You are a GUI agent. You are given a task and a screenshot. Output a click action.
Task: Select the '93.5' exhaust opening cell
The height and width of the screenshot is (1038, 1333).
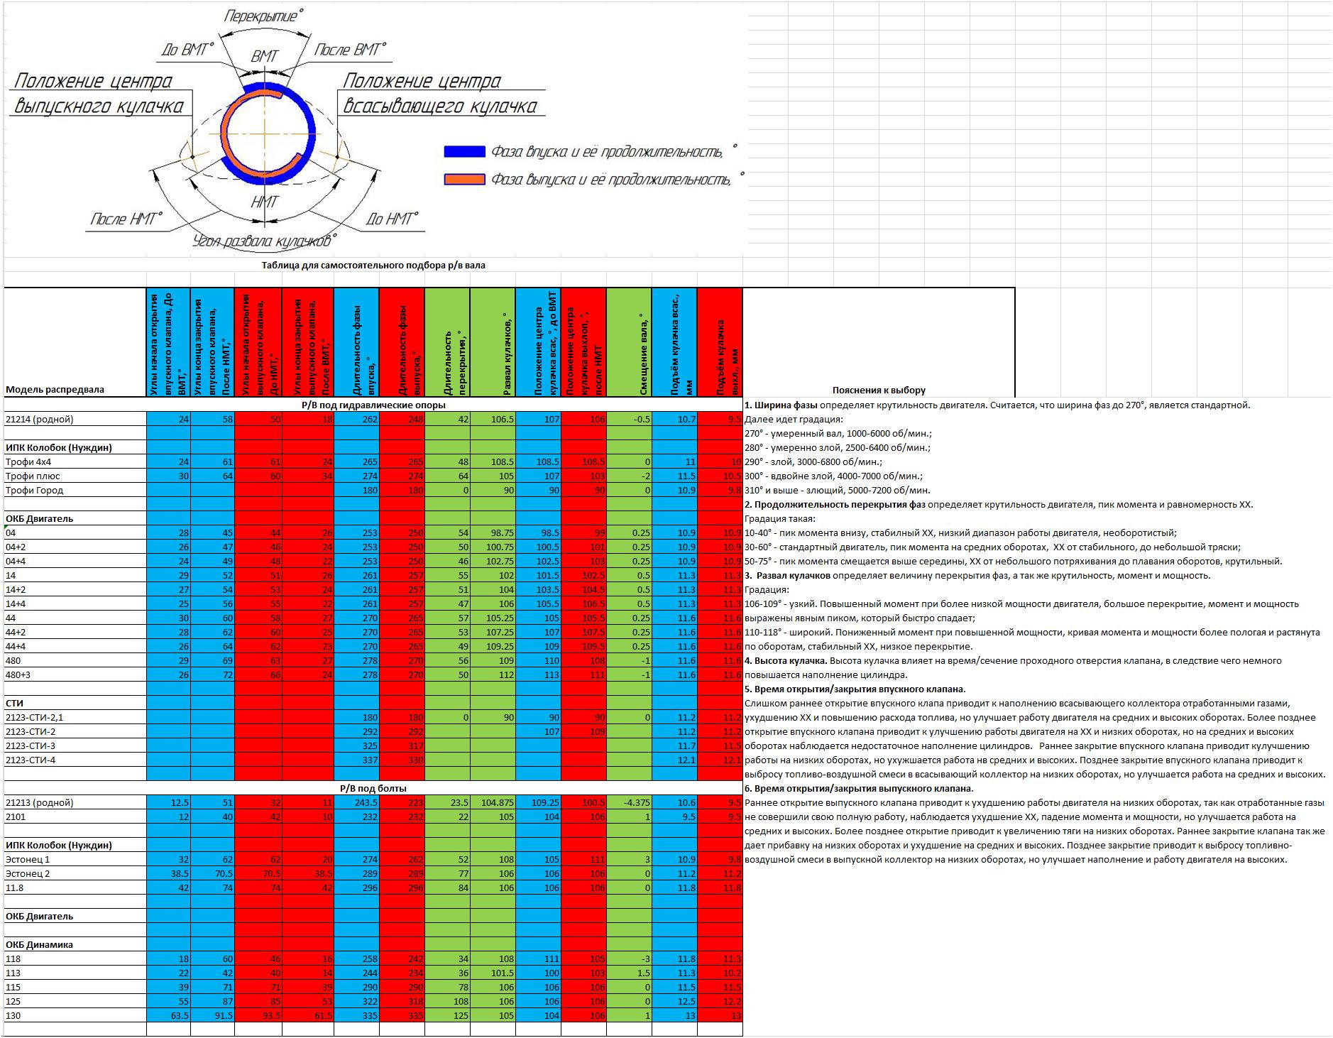(x=258, y=1015)
